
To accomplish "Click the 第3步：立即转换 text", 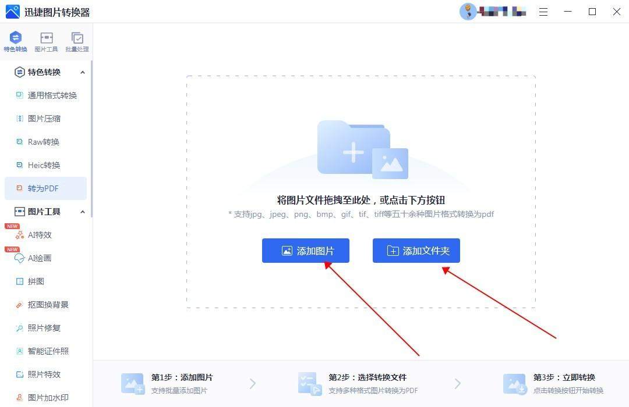I will (564, 377).
